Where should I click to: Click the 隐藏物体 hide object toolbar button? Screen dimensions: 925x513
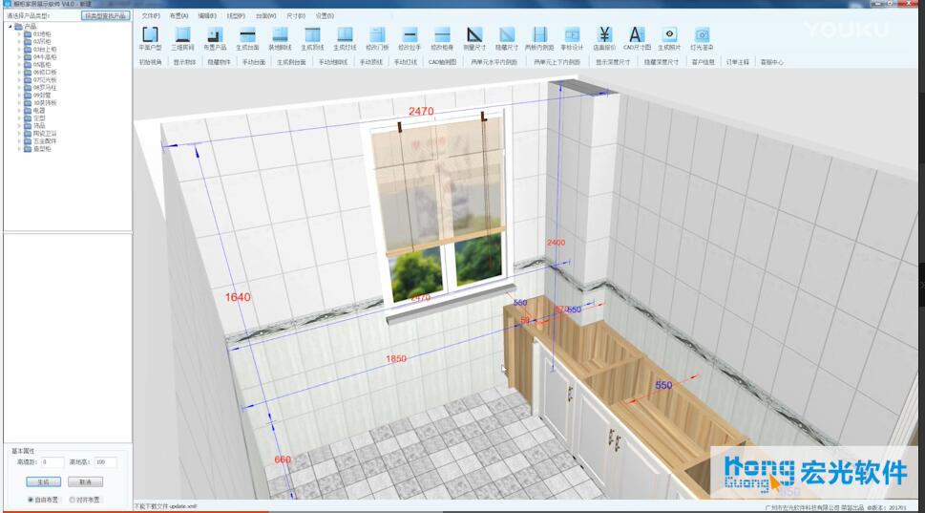click(x=219, y=62)
